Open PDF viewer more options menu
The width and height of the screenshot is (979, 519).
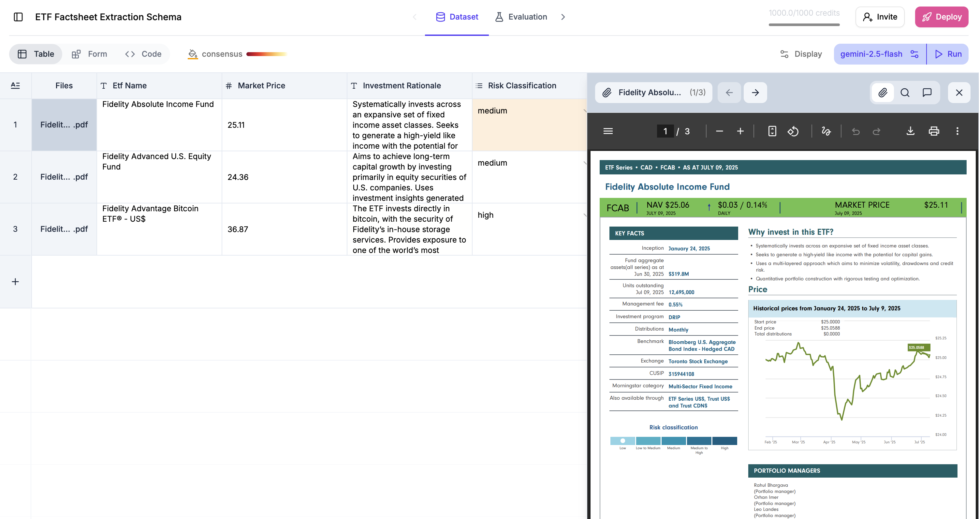[x=957, y=131]
